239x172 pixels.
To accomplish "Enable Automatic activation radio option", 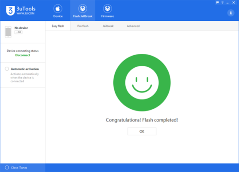I will (7, 69).
